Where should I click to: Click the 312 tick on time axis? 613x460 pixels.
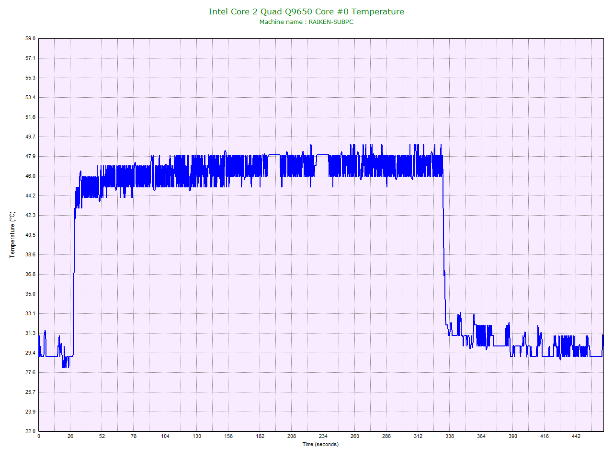tap(418, 436)
